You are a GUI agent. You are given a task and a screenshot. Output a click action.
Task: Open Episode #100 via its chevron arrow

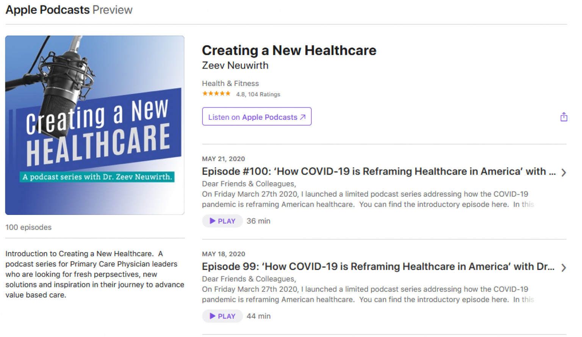click(x=563, y=172)
